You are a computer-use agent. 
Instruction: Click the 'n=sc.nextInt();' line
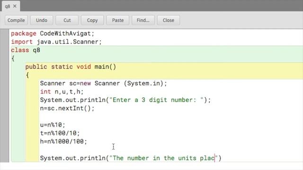coord(67,108)
